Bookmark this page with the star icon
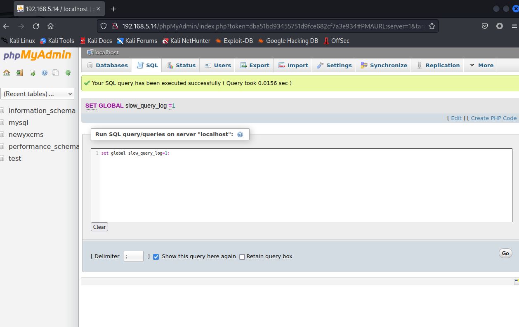Viewport: 519px width, 327px height. click(x=432, y=26)
